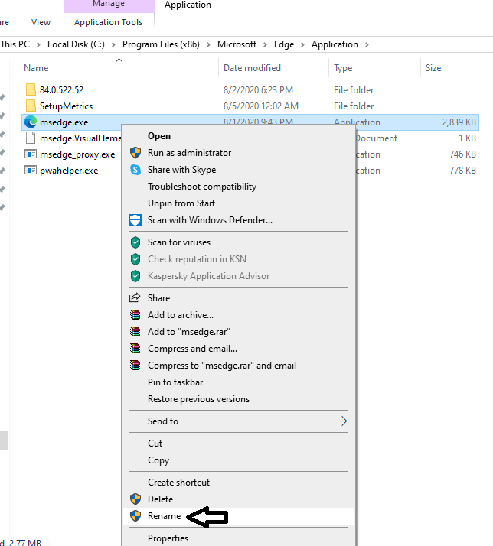Click WinRAR icon next to Add to "msedge.rar"

(x=135, y=332)
